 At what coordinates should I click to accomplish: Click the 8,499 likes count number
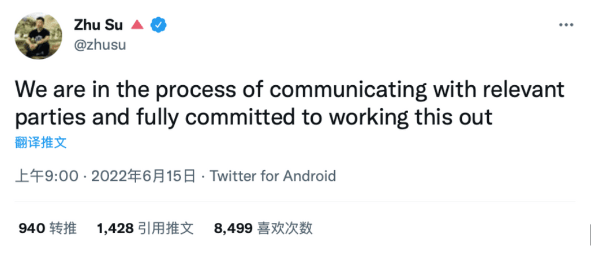point(233,228)
